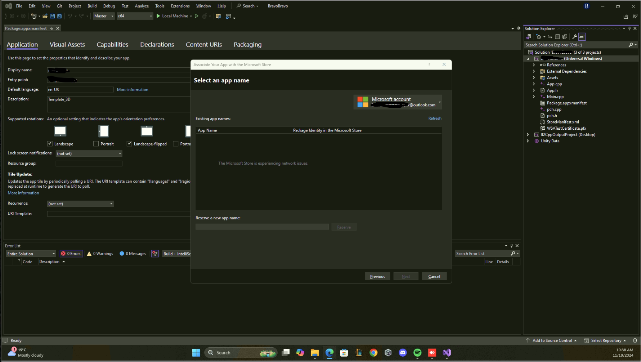Image resolution: width=641 pixels, height=362 pixels.
Task: Open the Debug menu
Action: 109,6
